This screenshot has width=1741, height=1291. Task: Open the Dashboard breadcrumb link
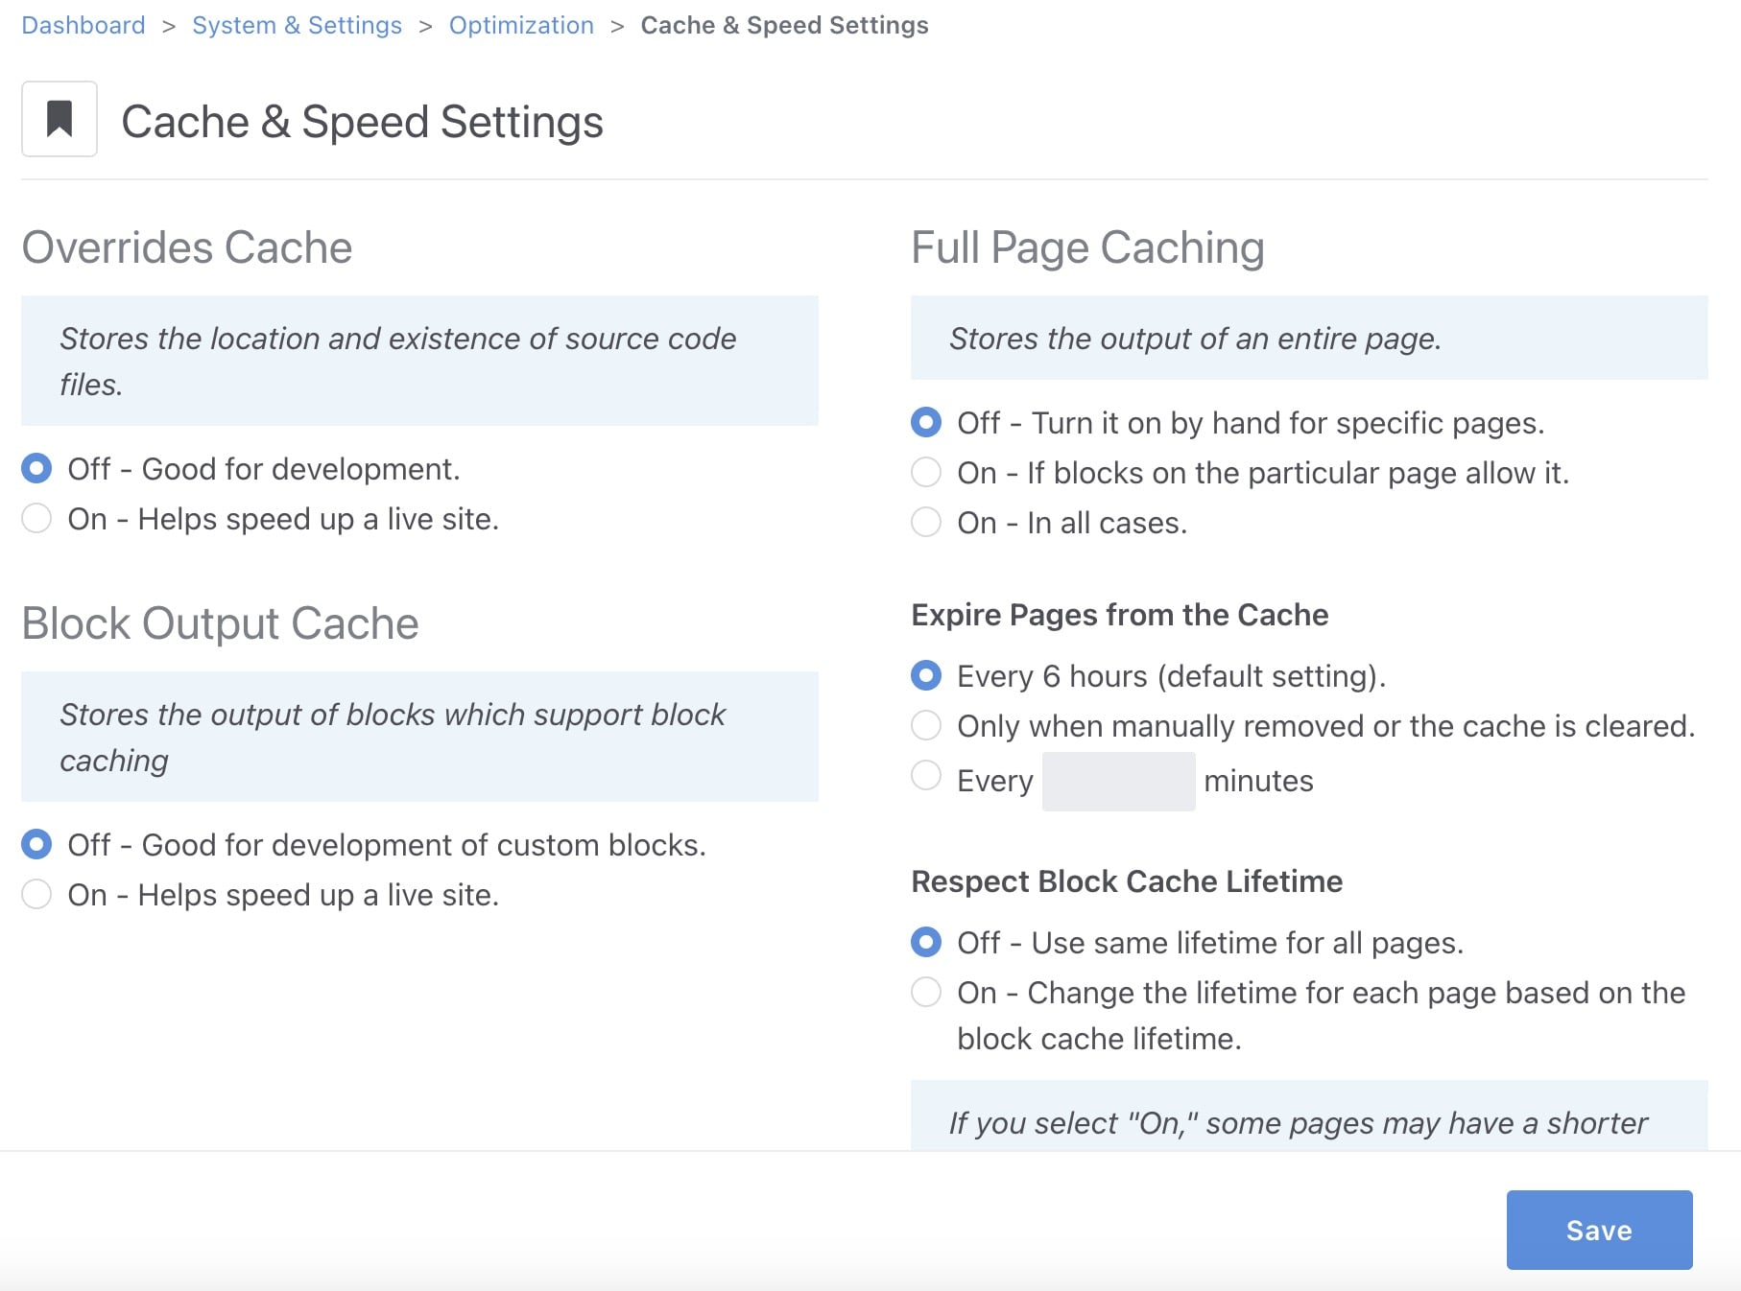point(83,25)
